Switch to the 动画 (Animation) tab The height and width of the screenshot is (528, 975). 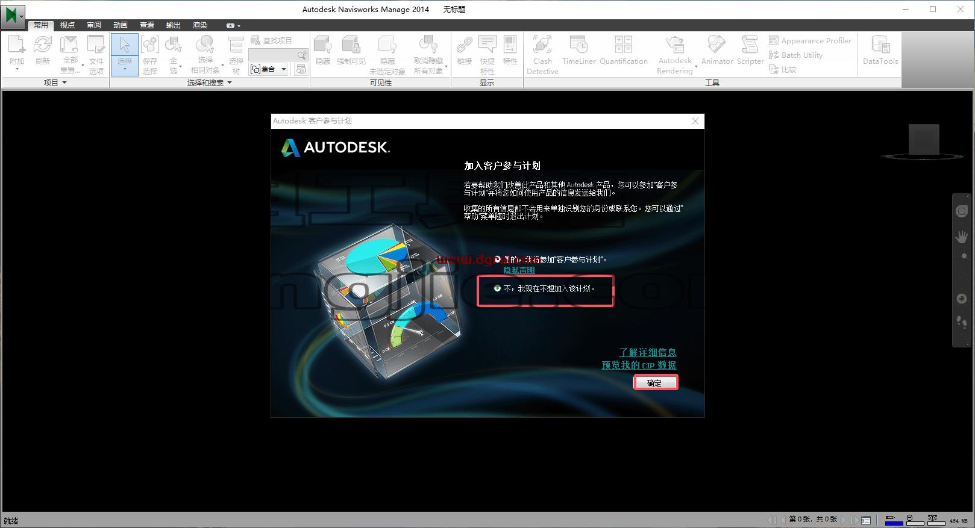tap(121, 25)
